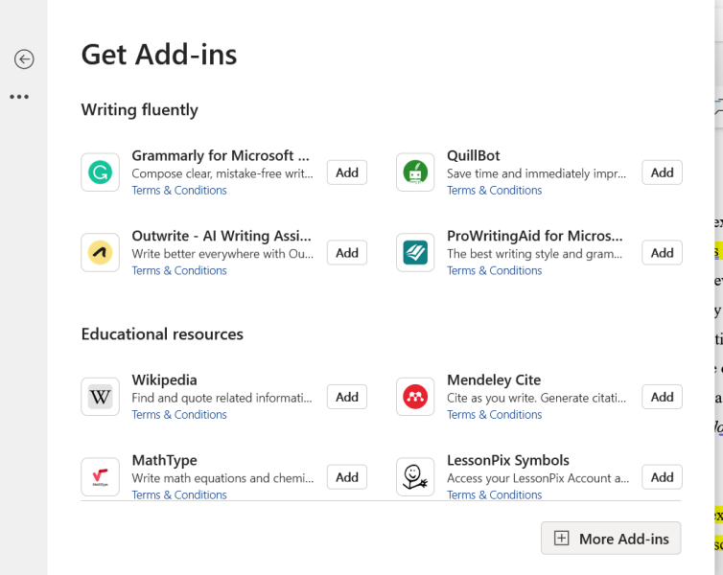Click 'Cite as you write. Generate citati...' description
The height and width of the screenshot is (575, 723).
(536, 398)
